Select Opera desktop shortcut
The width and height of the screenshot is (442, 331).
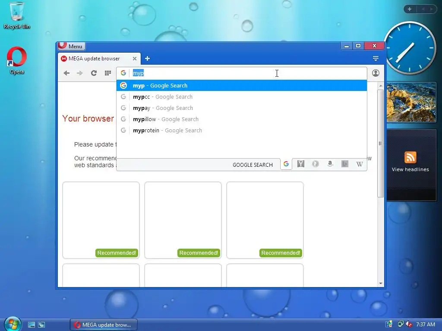[17, 60]
